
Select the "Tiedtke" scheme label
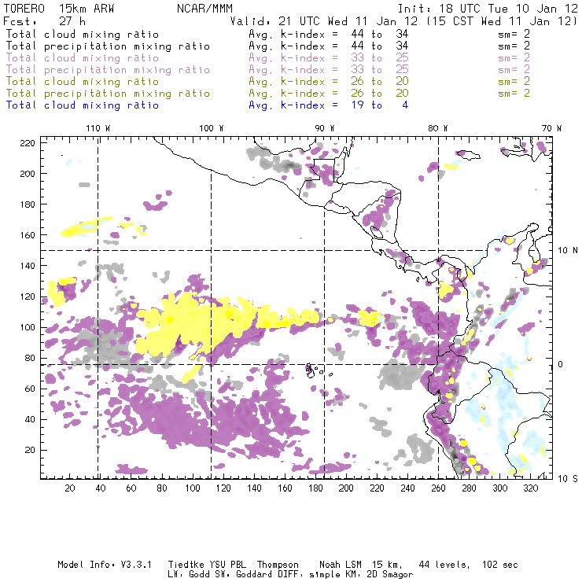click(186, 565)
